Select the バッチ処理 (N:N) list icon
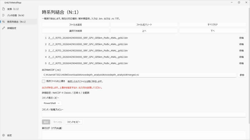 click(4, 15)
